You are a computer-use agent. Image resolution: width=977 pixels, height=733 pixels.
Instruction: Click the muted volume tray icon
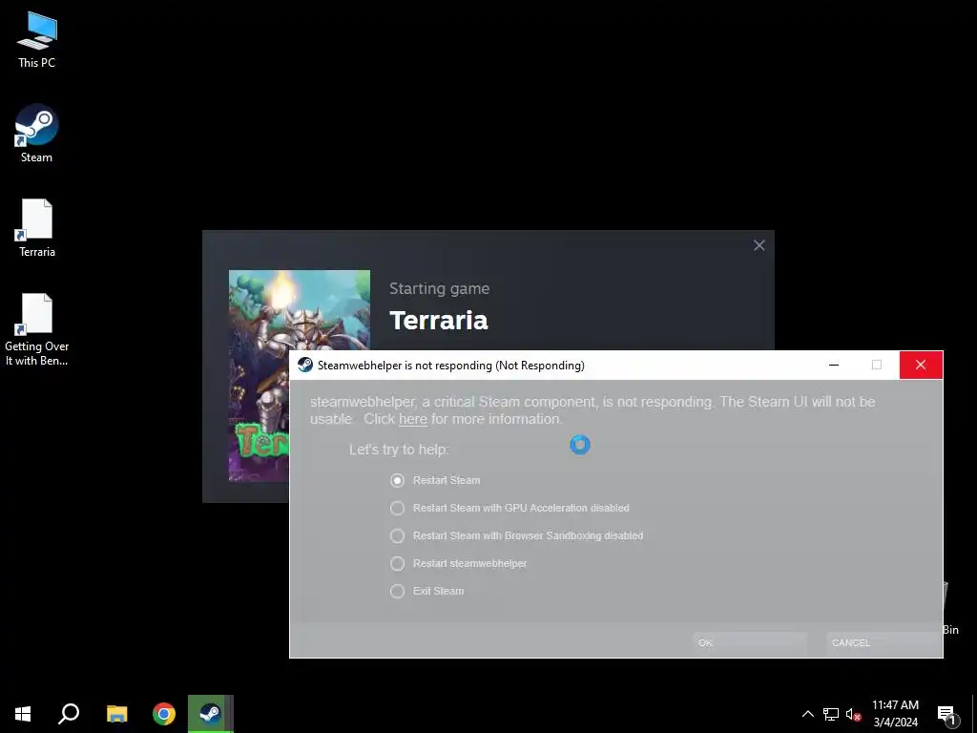pos(853,714)
